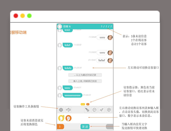The width and height of the screenshot is (171, 131).
Task: Tap the 01:19:41 timestamp
Action: (92, 60)
